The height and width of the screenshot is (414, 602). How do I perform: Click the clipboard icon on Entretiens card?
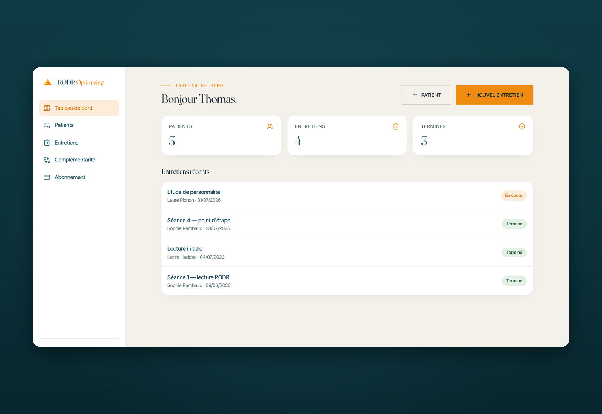(396, 126)
